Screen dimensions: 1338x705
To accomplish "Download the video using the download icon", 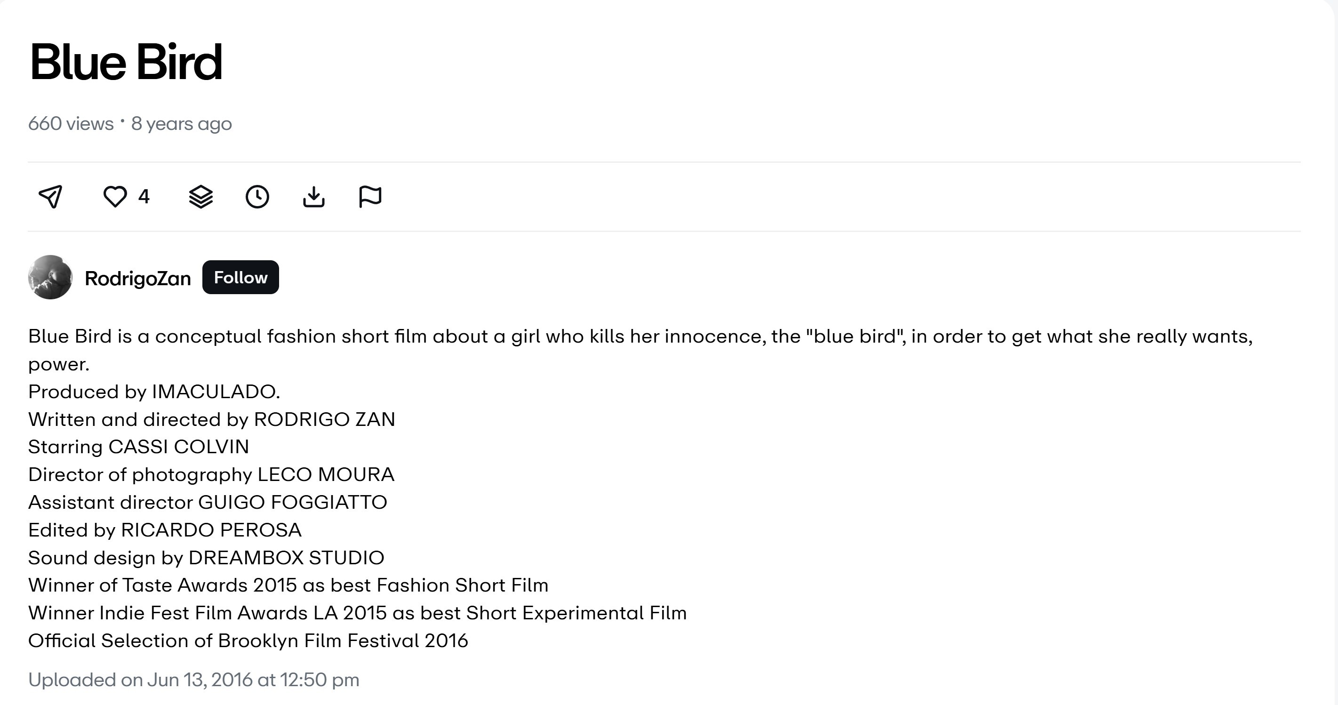I will click(314, 196).
